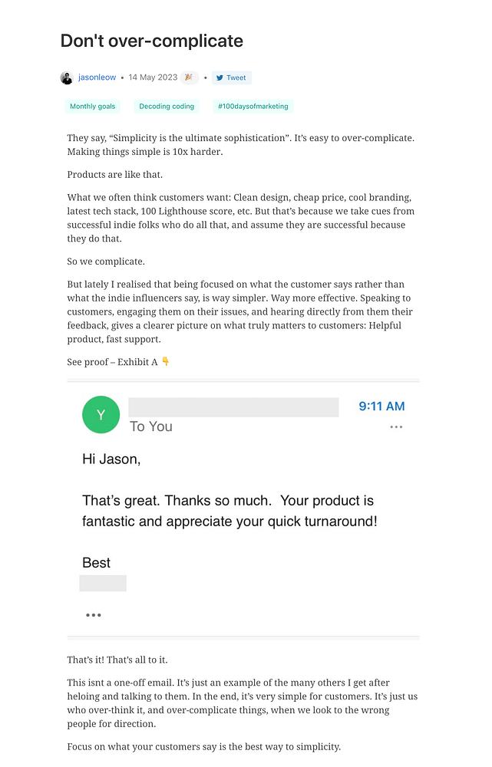
Task: Click the redacted signature block under Best
Action: click(103, 584)
